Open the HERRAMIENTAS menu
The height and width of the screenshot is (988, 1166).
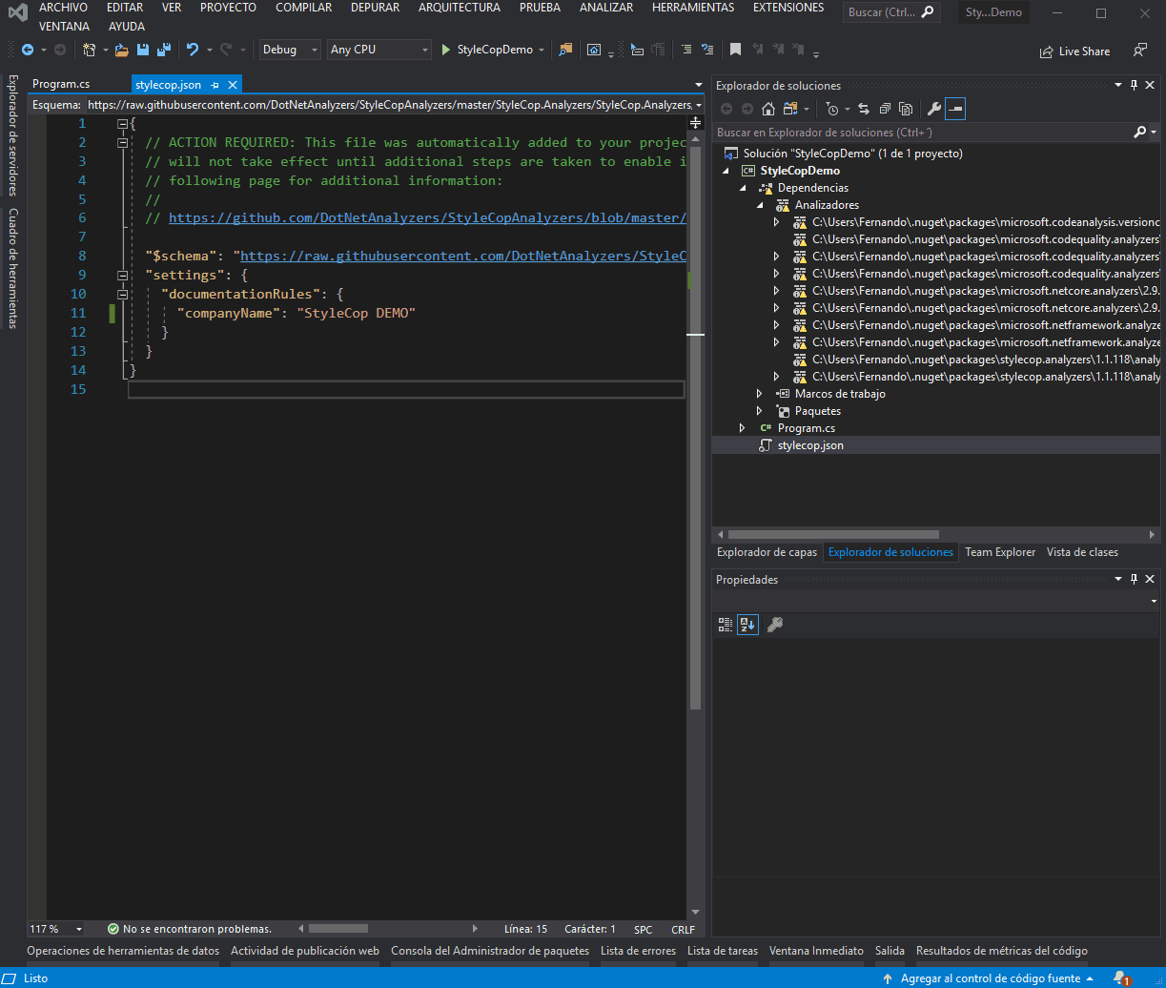tap(693, 8)
